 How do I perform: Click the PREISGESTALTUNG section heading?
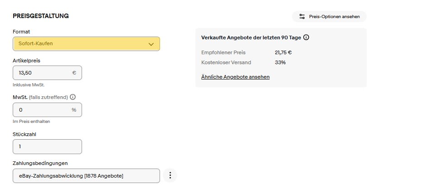coord(41,16)
